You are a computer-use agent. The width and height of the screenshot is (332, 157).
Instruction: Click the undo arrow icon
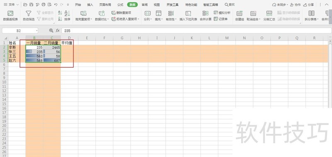click(56, 5)
